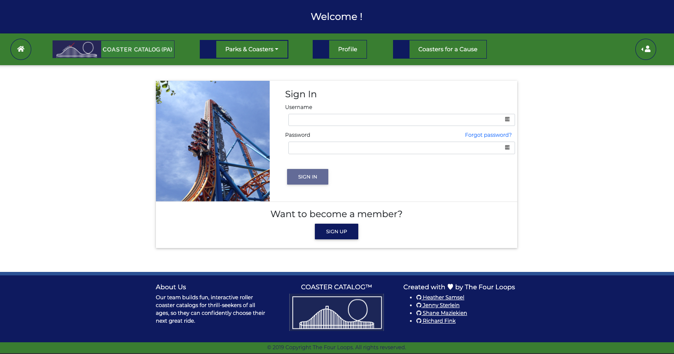674x354 pixels.
Task: Click the GitHub icon beside Richard Fink
Action: [x=418, y=321]
